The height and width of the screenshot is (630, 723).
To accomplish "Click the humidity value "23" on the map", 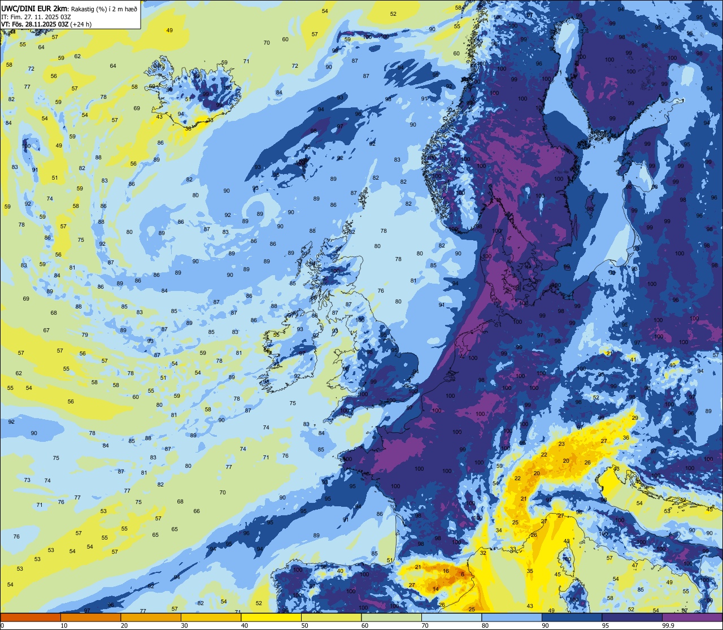I will [561, 444].
